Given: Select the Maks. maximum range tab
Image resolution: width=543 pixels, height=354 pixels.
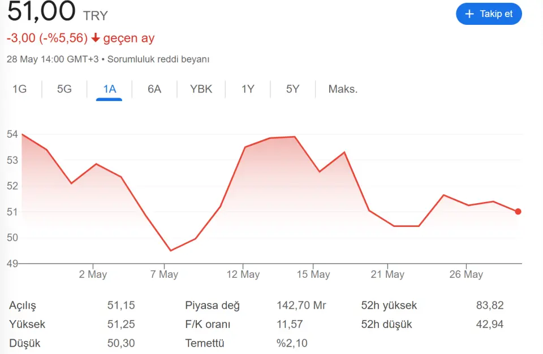Looking at the screenshot, I should pyautogui.click(x=343, y=89).
